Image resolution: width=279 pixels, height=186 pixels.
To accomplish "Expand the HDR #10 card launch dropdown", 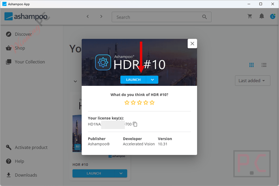I will (121, 173).
